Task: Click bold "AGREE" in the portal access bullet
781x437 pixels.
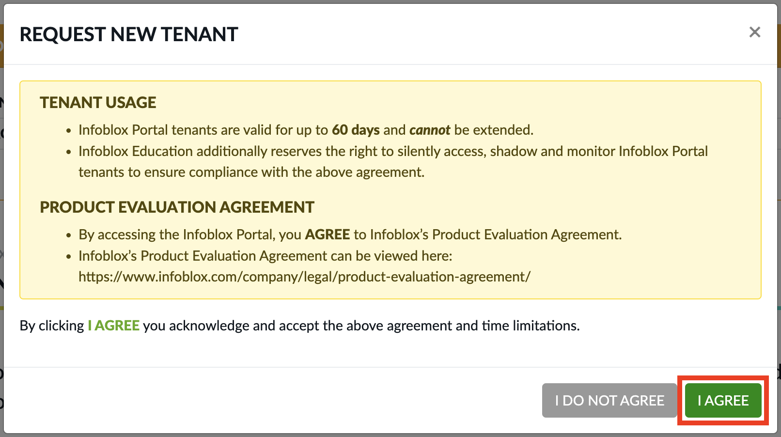Action: [x=328, y=234]
